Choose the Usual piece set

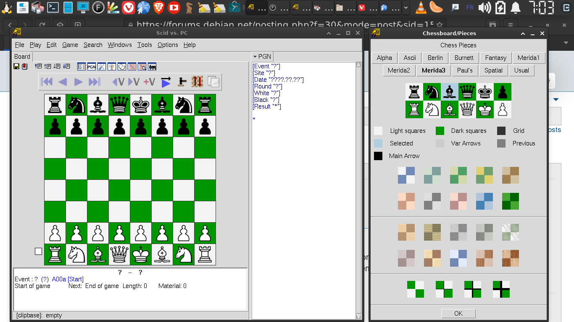[521, 70]
